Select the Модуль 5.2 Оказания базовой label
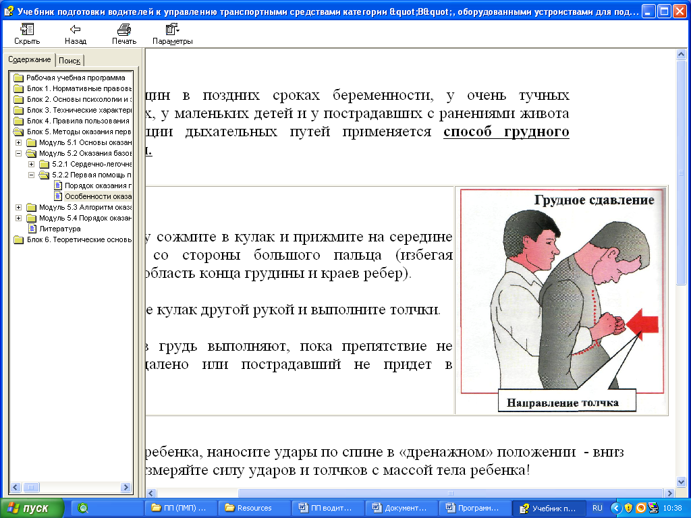Viewport: 691px width, 518px height. 85,153
